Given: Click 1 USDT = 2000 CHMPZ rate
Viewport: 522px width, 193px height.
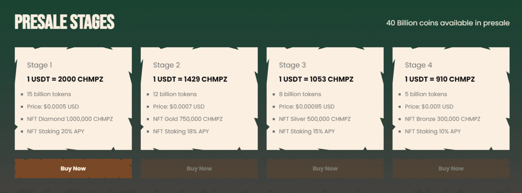Looking at the screenshot, I should point(65,79).
